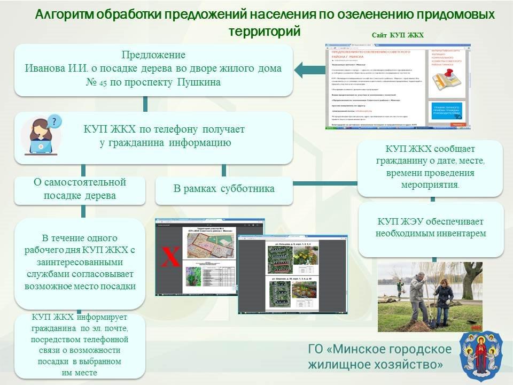This screenshot has width=513, height=385.
Task: Click the call-center operator icon
Action: click(x=41, y=135)
